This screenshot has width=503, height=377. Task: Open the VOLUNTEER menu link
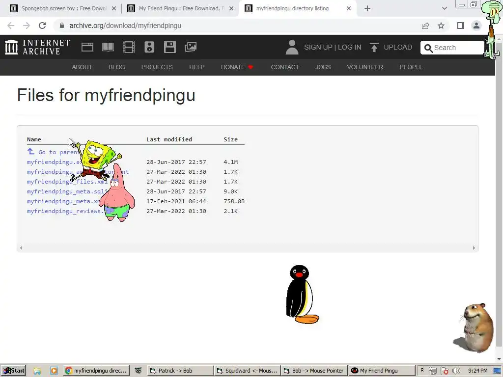click(x=365, y=67)
